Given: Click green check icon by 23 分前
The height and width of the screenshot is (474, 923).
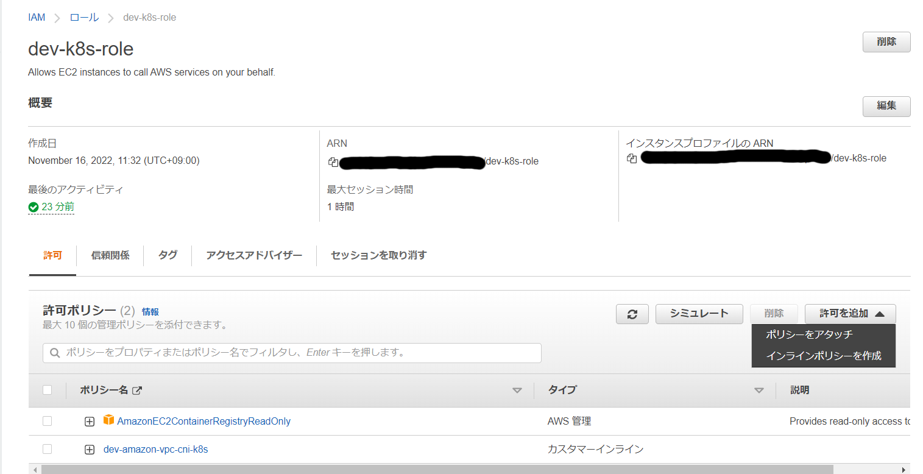Looking at the screenshot, I should tap(34, 207).
